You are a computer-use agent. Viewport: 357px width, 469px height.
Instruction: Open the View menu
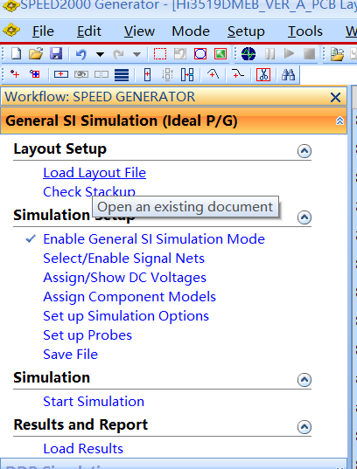pyautogui.click(x=139, y=31)
